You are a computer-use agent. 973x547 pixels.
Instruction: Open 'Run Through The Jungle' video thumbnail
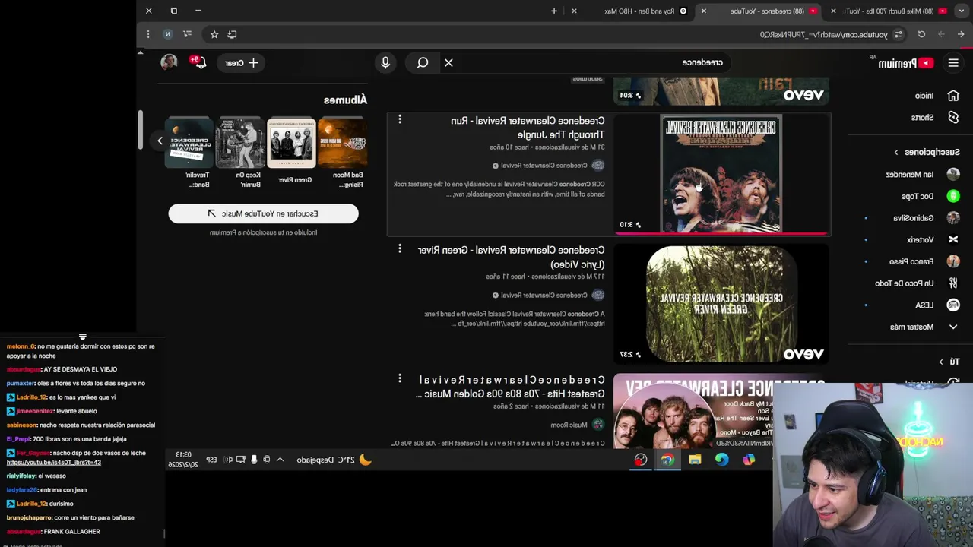point(721,174)
